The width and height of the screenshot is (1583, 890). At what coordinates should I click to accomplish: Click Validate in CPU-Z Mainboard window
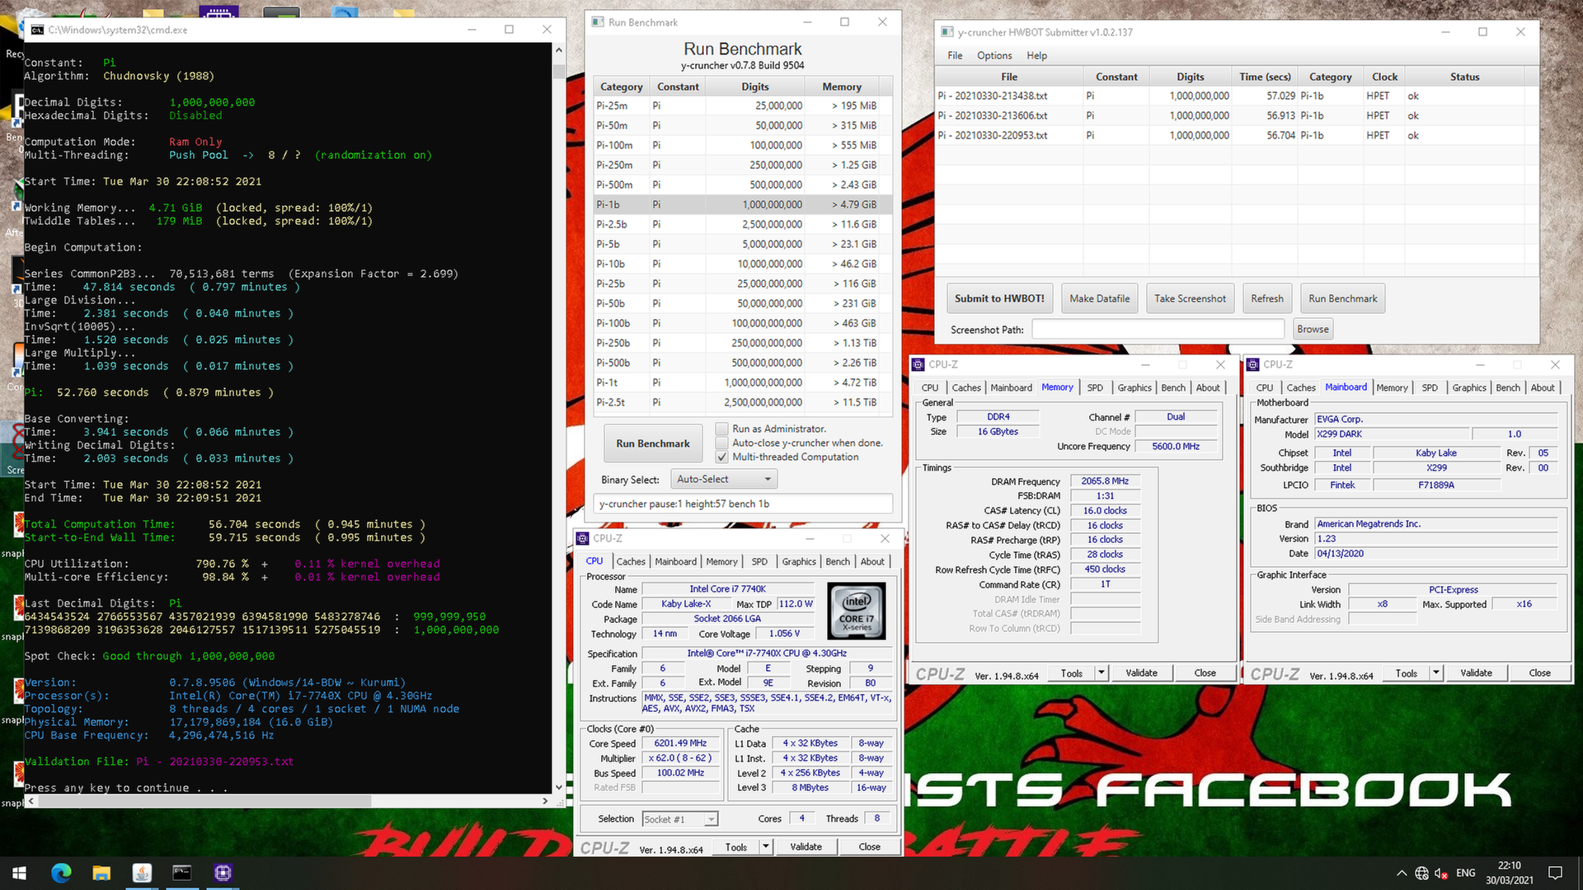click(1476, 673)
